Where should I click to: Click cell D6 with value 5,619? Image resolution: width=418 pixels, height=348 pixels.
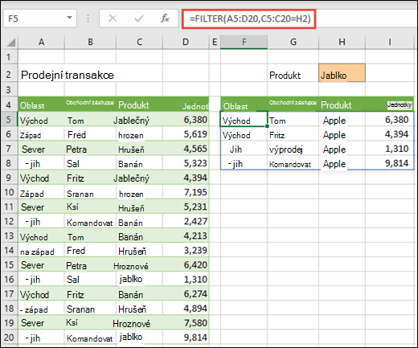tap(186, 134)
